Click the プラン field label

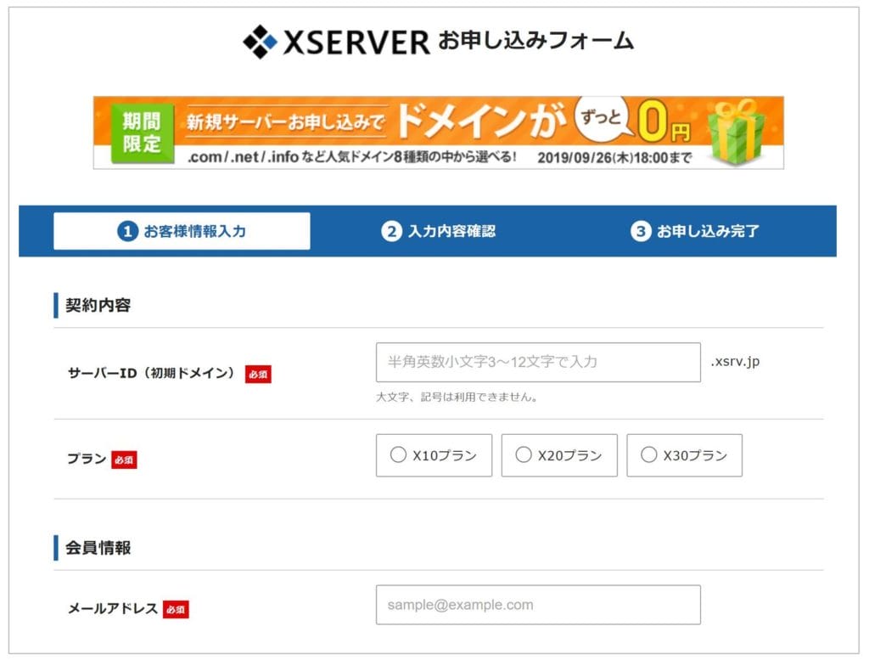(87, 459)
